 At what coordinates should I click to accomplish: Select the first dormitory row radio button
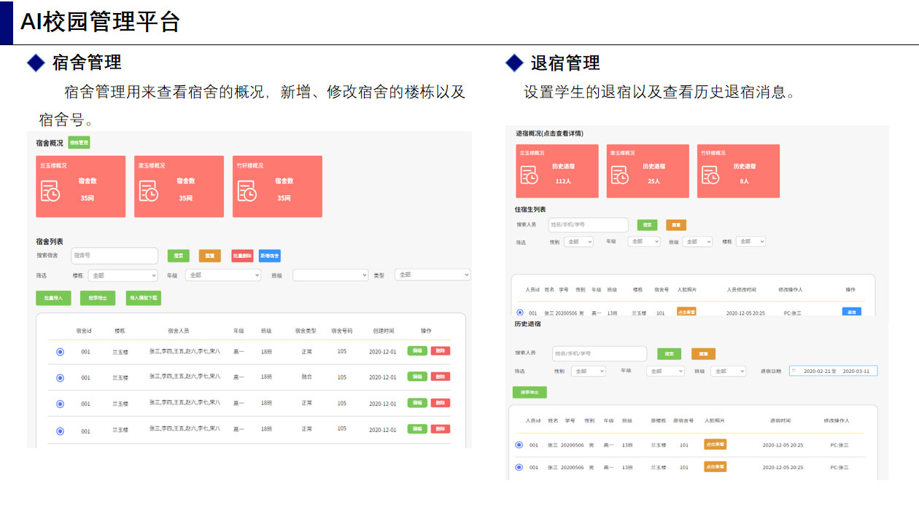click(60, 352)
